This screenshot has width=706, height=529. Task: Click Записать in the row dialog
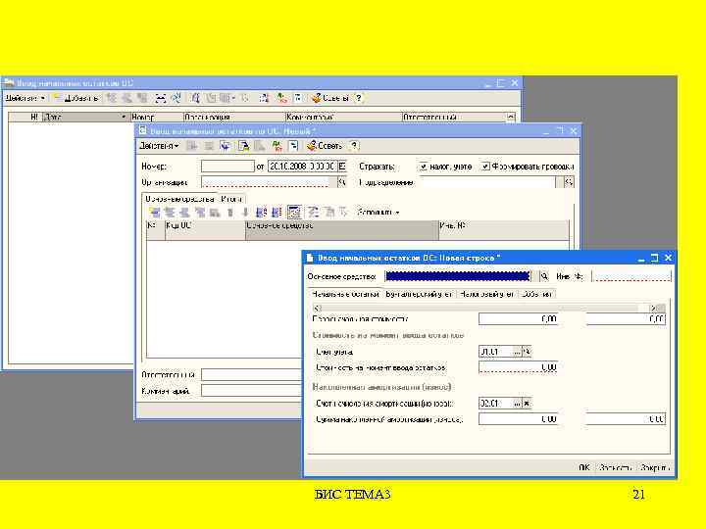(615, 468)
